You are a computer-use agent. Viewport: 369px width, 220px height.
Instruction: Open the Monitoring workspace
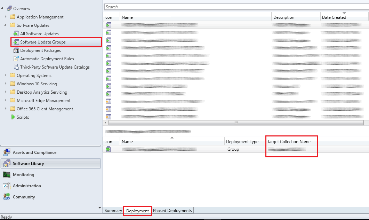tap(24, 174)
